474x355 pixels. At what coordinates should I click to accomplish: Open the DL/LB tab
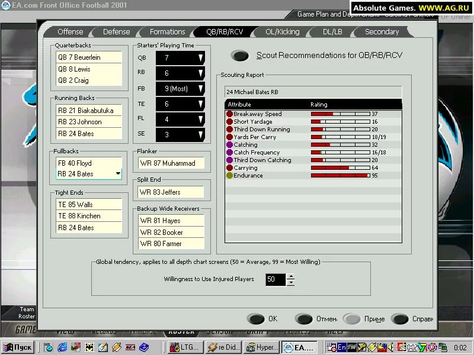(x=332, y=32)
